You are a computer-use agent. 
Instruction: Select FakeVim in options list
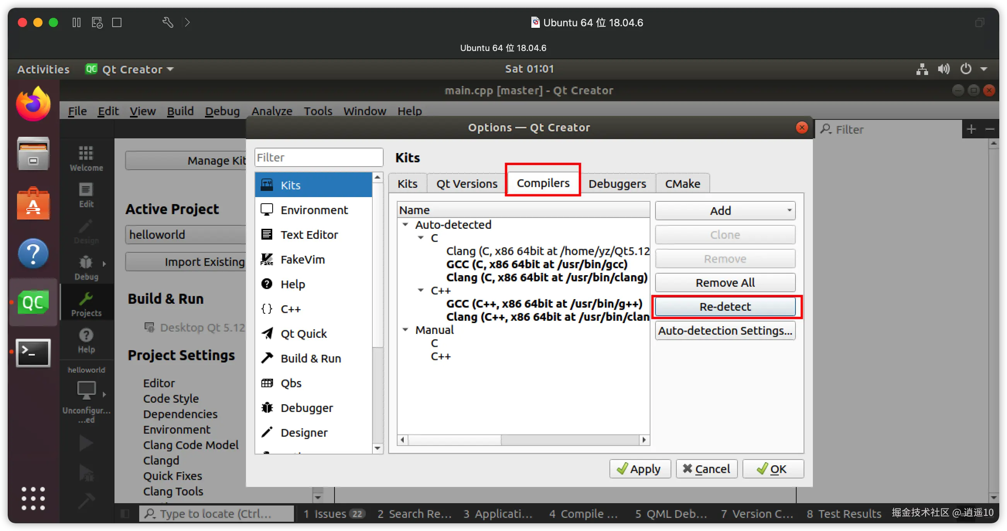point(302,259)
